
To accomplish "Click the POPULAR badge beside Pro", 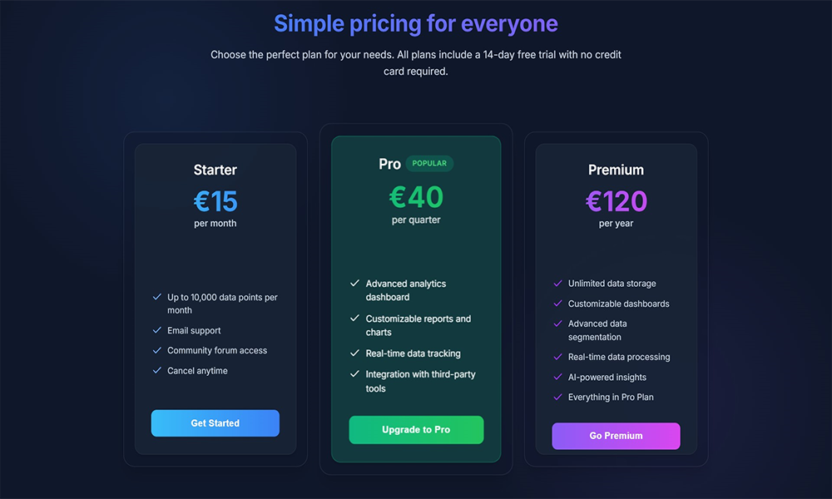I will [429, 163].
